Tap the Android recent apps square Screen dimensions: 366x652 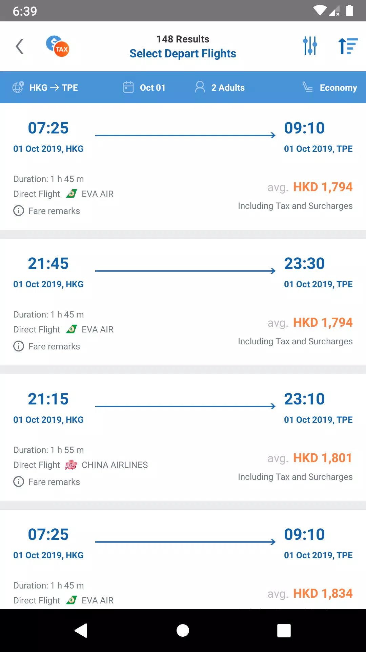[x=284, y=631]
